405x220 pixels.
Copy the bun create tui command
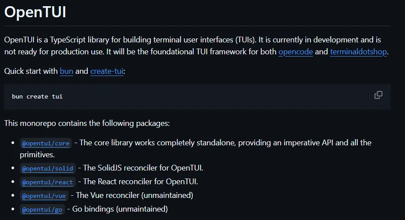coord(378,95)
